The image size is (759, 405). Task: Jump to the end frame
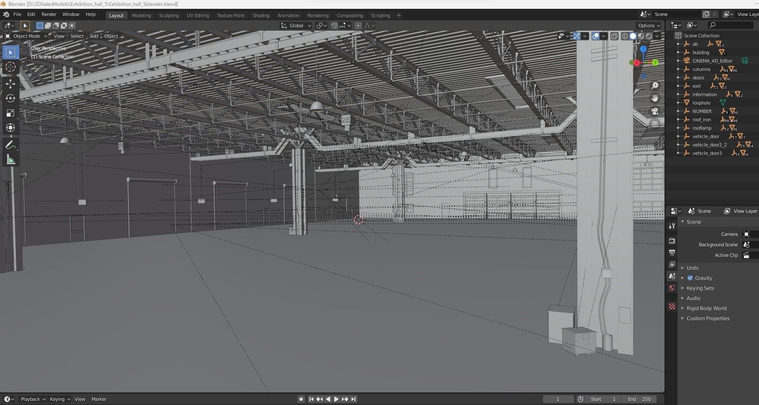pos(353,399)
